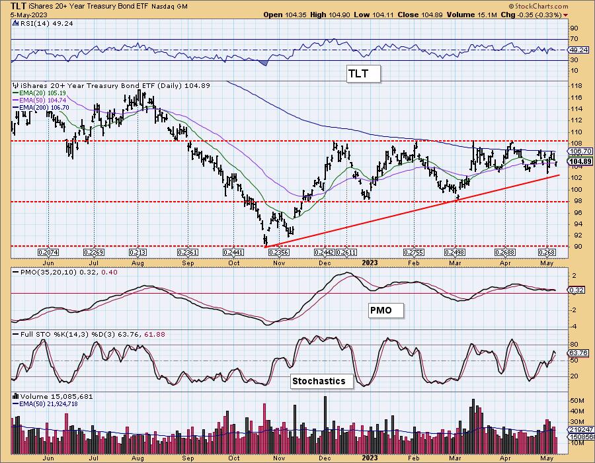Click the Chg -0.35 (-0.33%) value
The image size is (595, 463).
[x=532, y=15]
